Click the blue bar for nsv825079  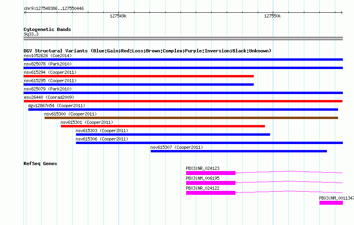(x=183, y=93)
